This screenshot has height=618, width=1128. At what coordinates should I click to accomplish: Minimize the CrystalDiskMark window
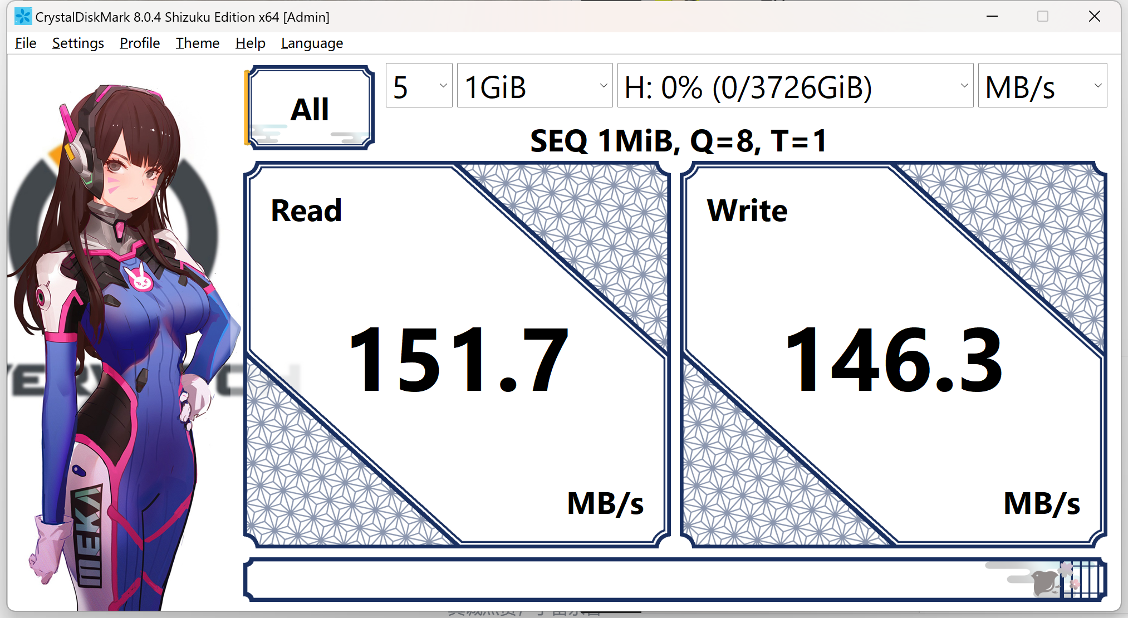(992, 17)
